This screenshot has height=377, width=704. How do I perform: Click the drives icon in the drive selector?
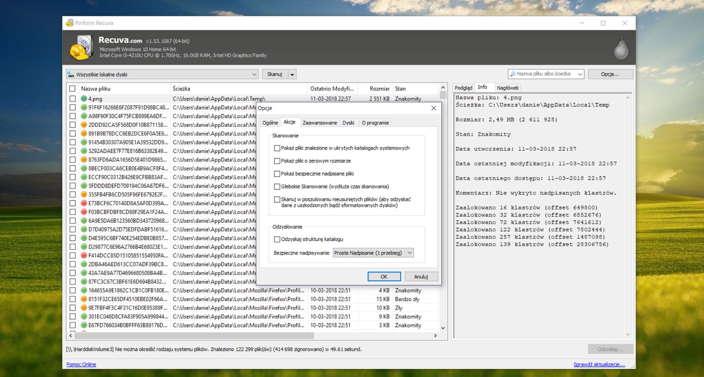click(x=71, y=74)
